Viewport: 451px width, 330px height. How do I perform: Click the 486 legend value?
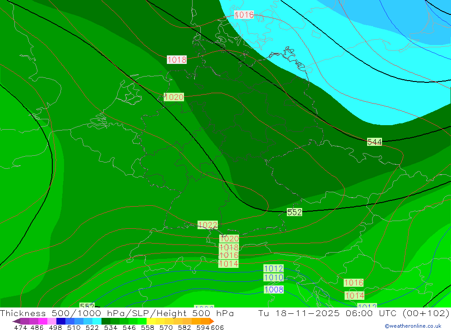(37, 328)
